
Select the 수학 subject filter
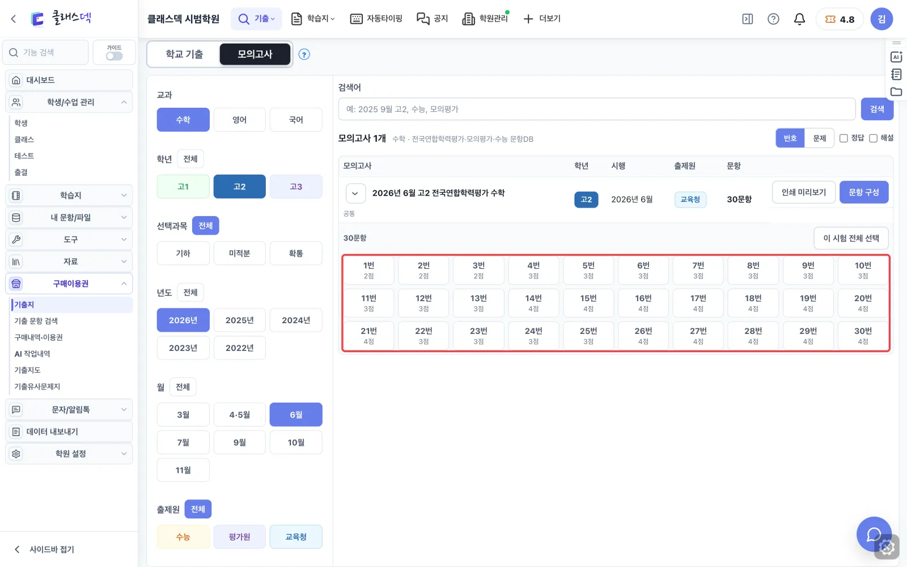(x=183, y=120)
